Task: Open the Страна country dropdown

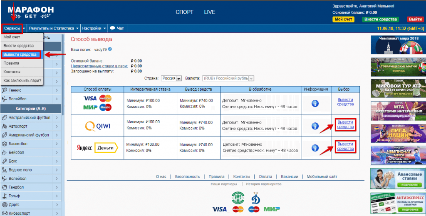Action: click(x=171, y=78)
